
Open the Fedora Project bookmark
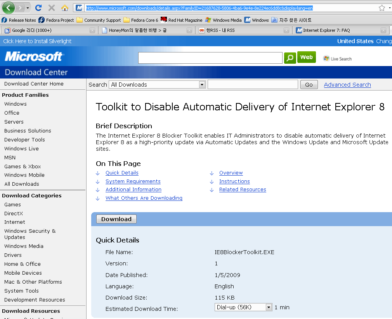pyautogui.click(x=56, y=20)
